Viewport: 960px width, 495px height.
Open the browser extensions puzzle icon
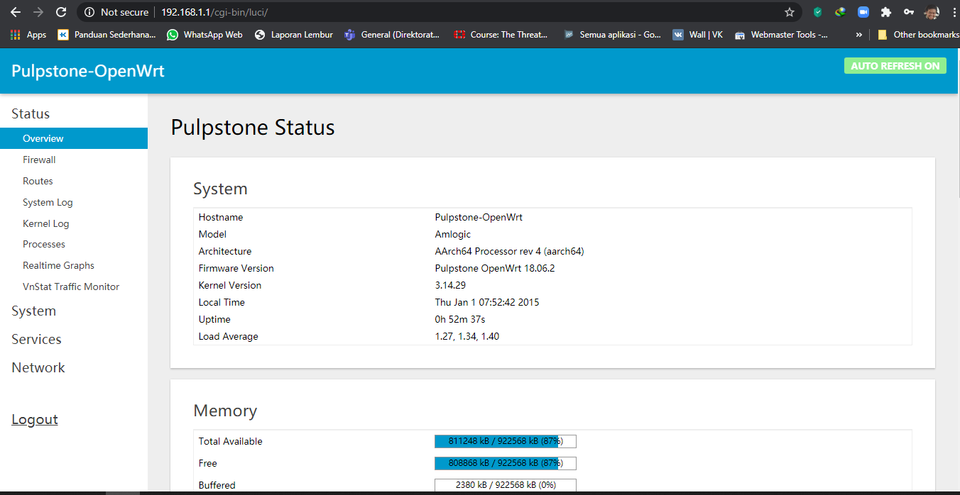tap(885, 12)
